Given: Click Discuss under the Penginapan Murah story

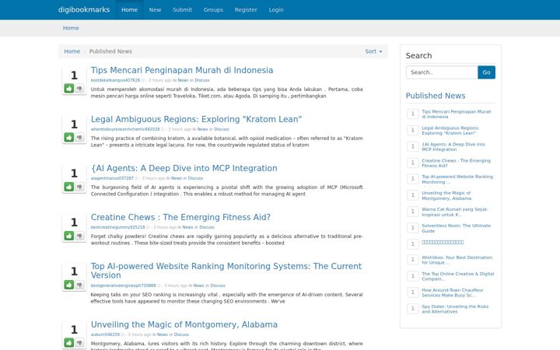Looking at the screenshot, I should point(201,80).
